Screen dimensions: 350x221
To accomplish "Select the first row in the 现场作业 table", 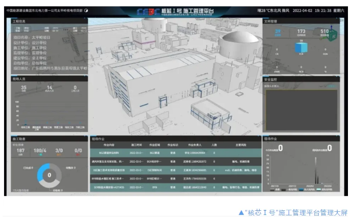I will click(174, 152).
